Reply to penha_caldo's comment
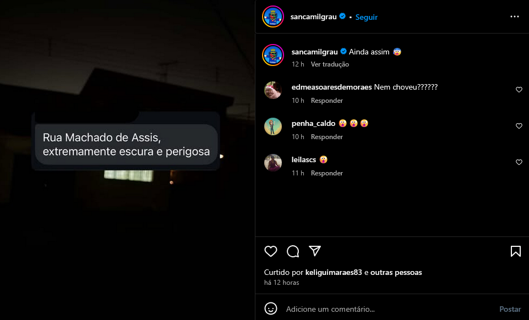The image size is (529, 320). (326, 137)
